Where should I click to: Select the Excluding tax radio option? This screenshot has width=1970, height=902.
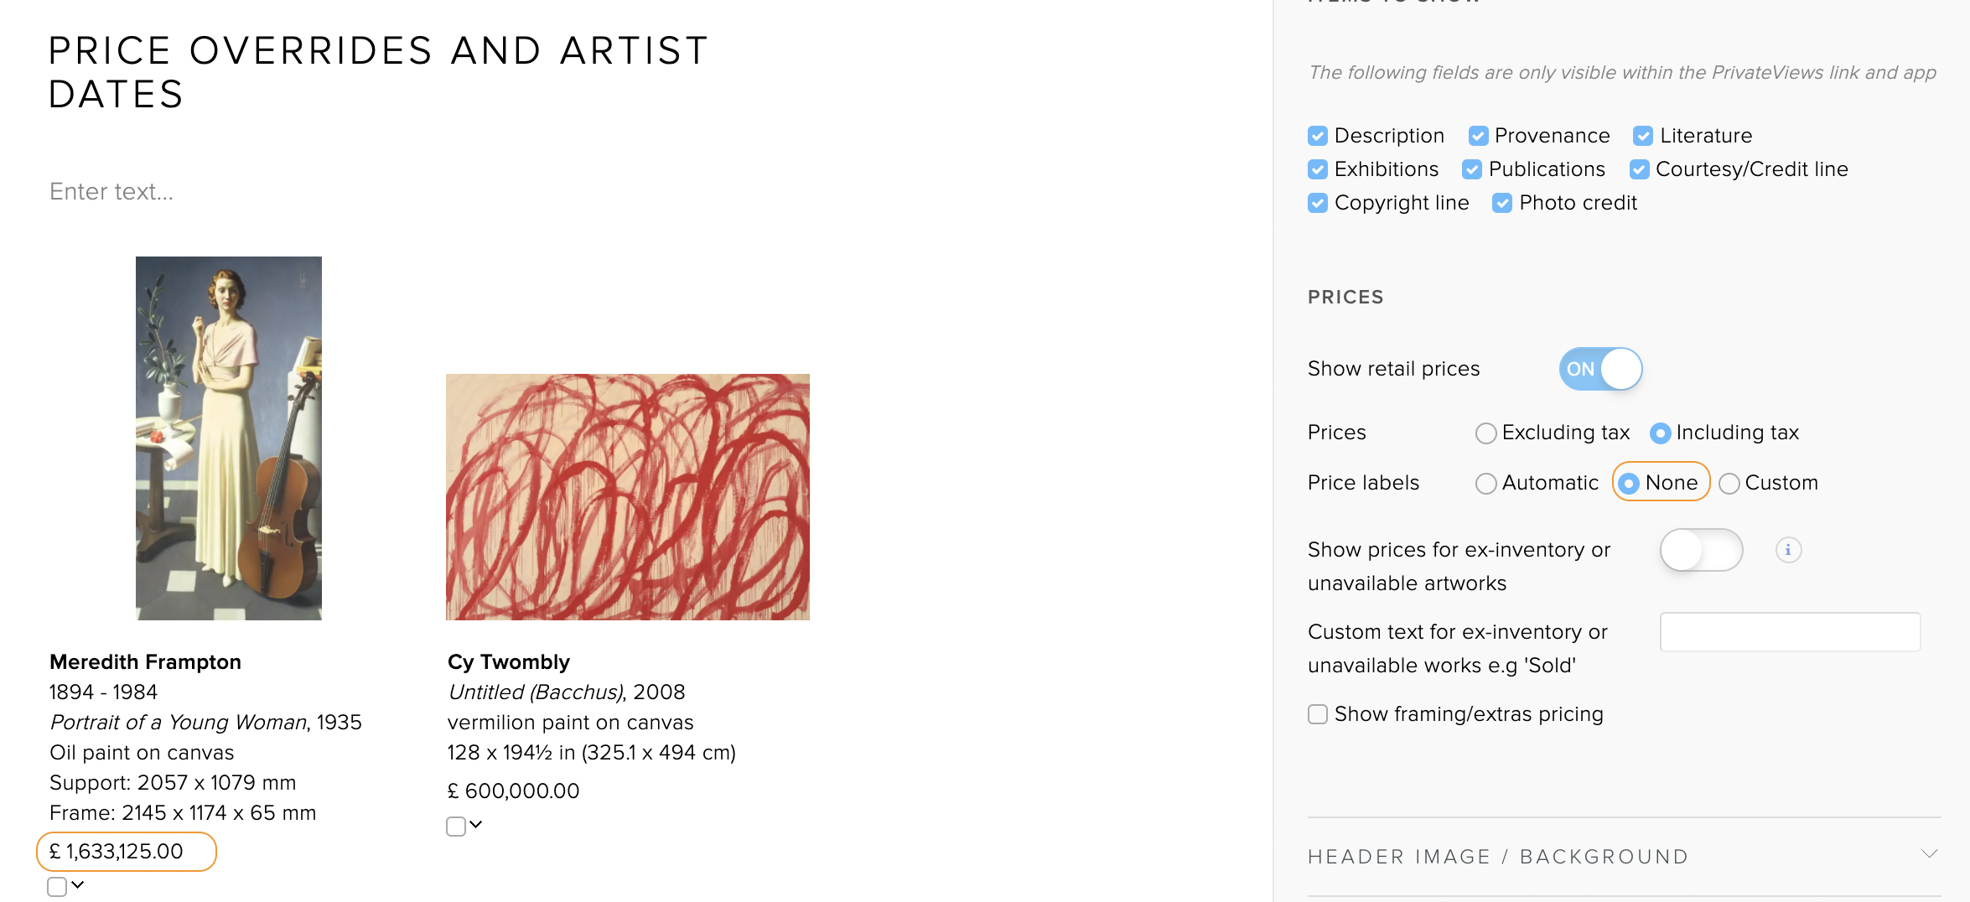point(1485,433)
